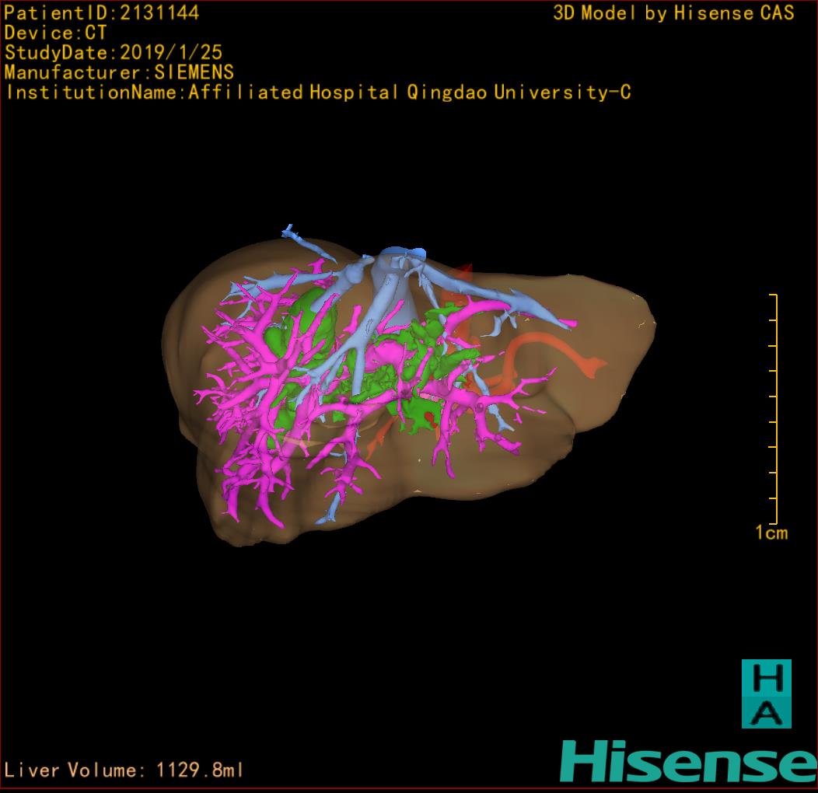This screenshot has height=793, width=818.
Task: Click the PatientID:2131144 text
Action: coord(102,12)
